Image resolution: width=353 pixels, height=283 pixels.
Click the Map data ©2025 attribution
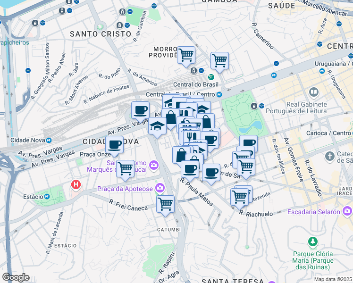coord(333,280)
